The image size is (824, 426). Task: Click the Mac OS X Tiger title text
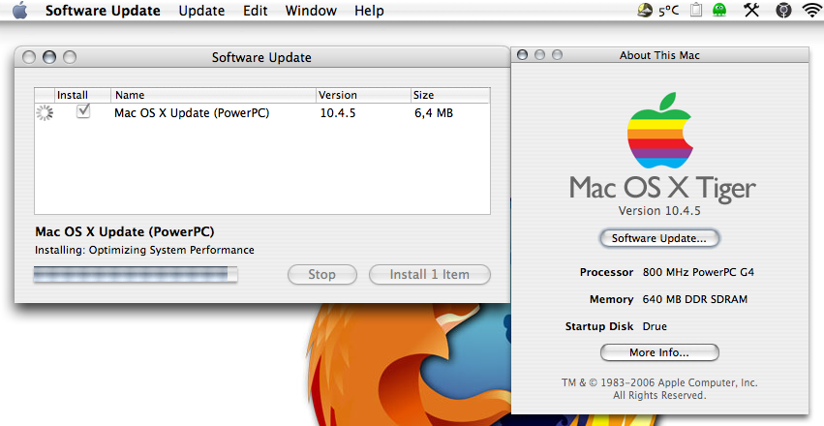[662, 189]
